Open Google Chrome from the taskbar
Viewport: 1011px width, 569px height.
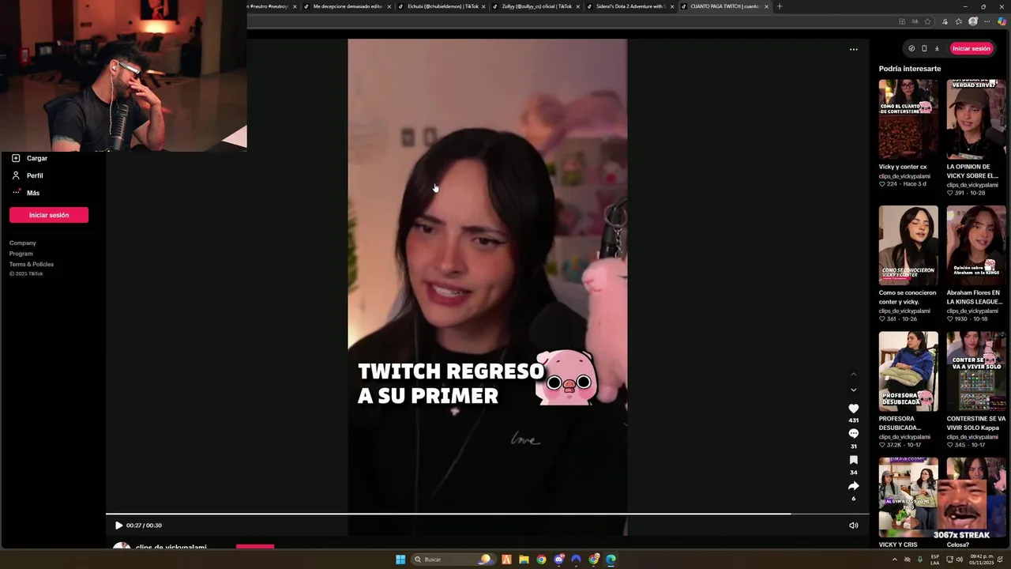pyautogui.click(x=541, y=560)
